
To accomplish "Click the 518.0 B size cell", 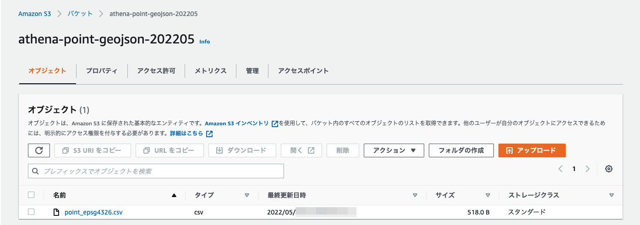I will click(x=477, y=212).
